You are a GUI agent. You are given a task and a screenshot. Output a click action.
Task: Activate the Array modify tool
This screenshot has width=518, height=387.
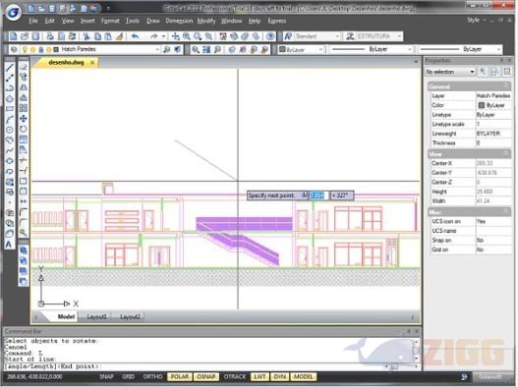click(x=24, y=108)
